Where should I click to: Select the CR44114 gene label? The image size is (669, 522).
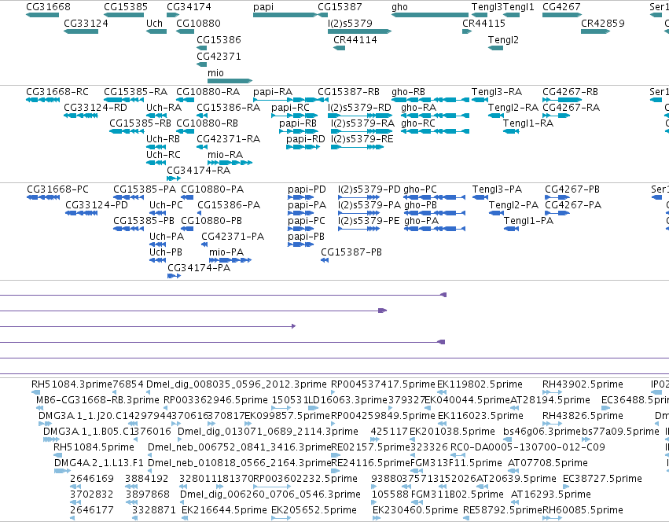355,40
